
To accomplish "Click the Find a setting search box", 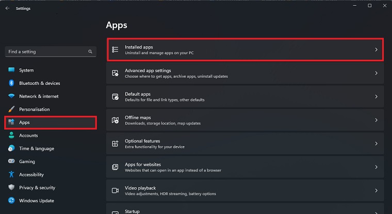I will pos(46,52).
